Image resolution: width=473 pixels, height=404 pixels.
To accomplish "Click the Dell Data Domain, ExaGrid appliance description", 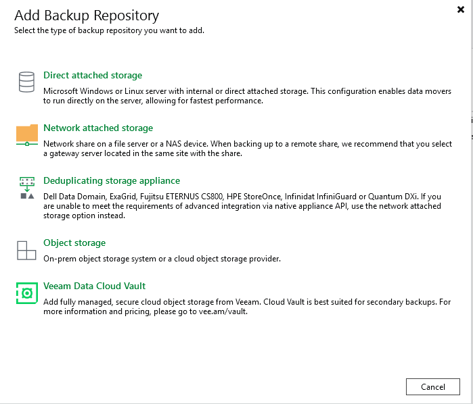I will coord(242,206).
